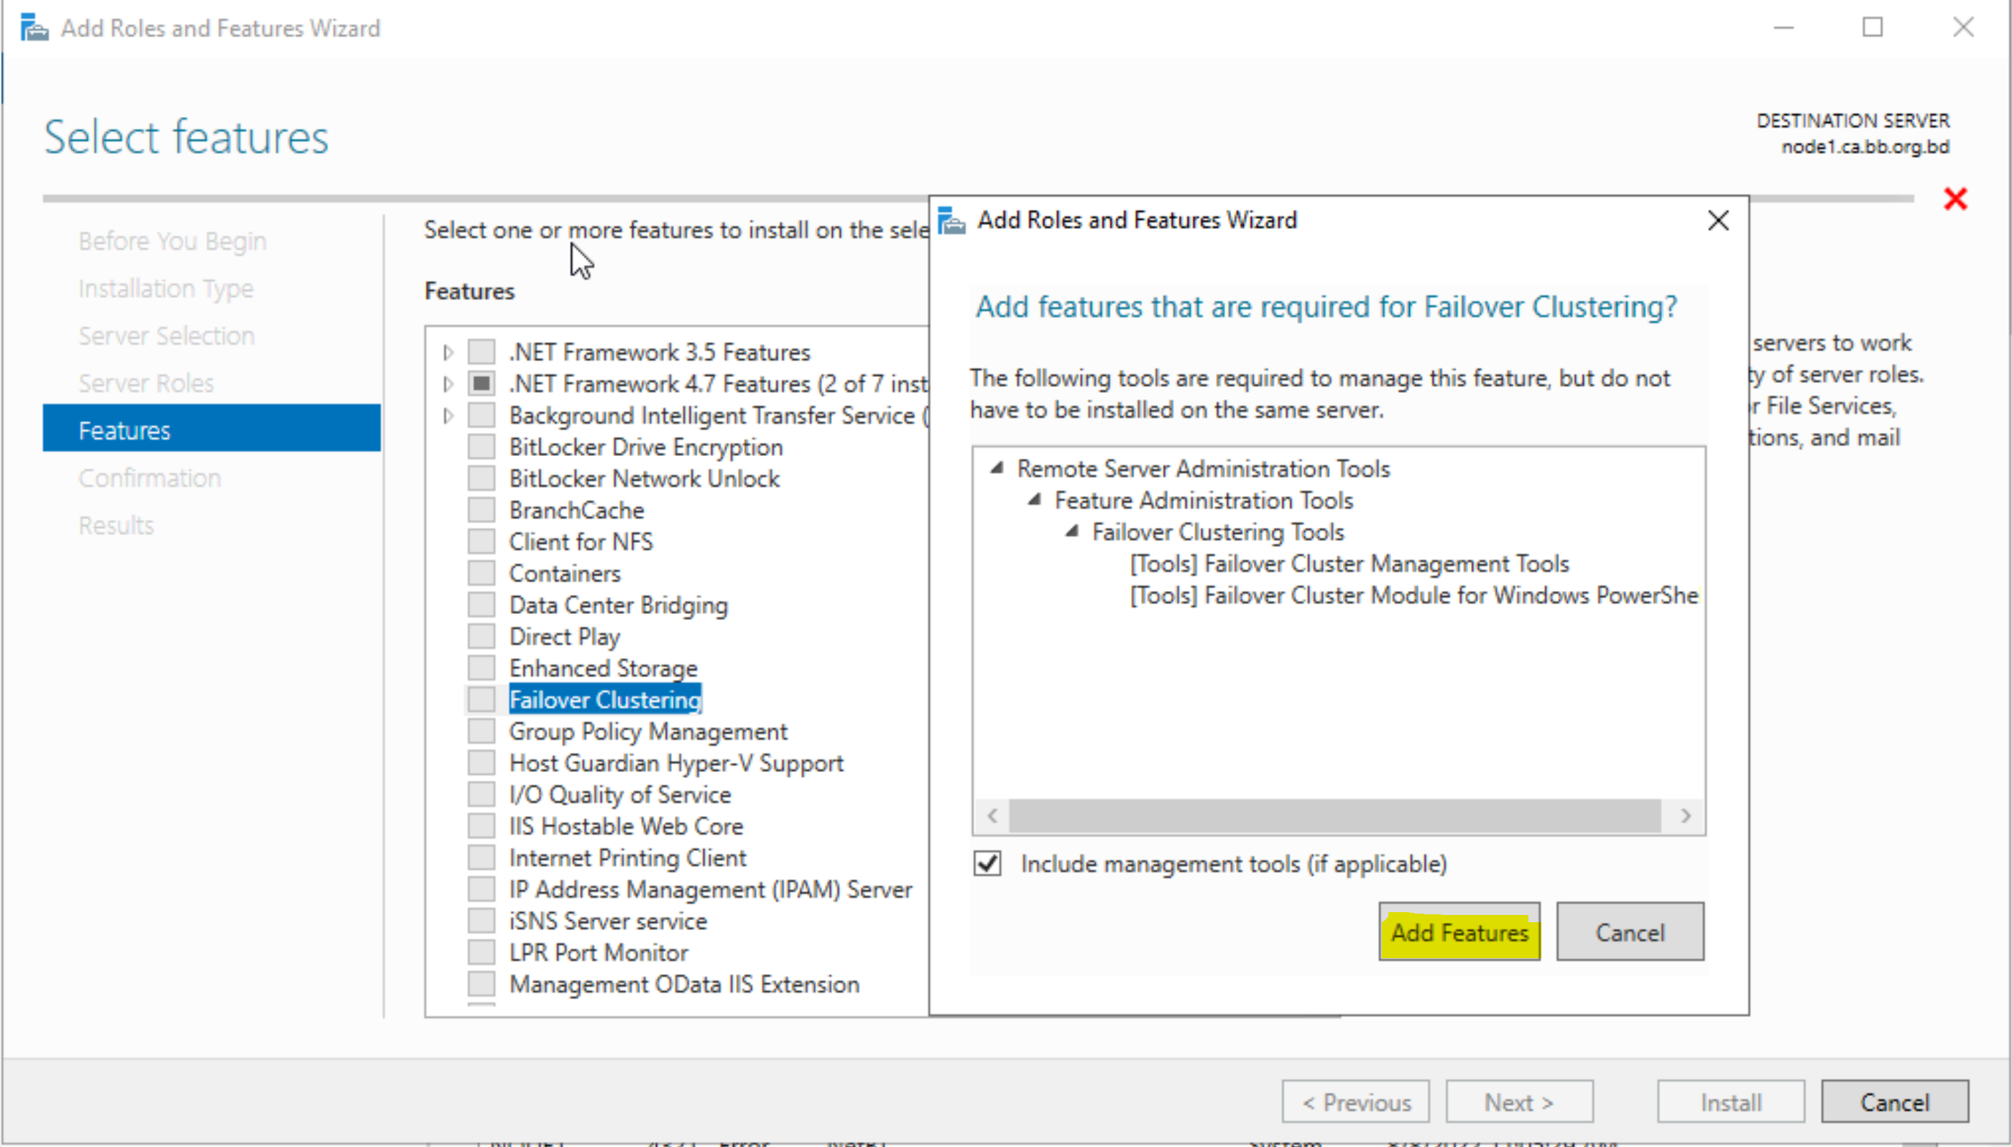
Task: Uncheck Include management tools checkbox
Action: (x=987, y=863)
